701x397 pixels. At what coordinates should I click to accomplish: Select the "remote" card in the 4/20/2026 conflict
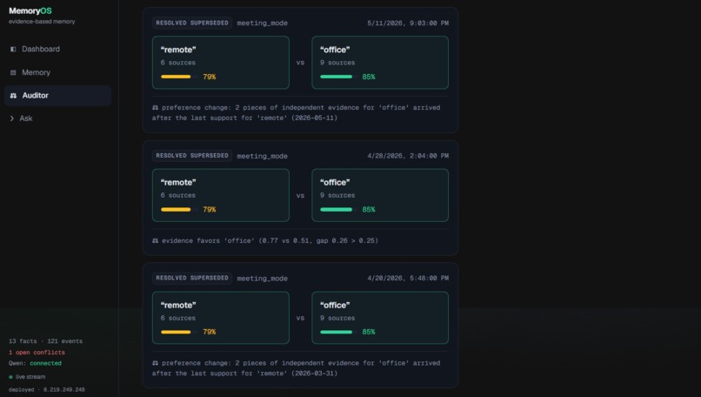tap(220, 318)
